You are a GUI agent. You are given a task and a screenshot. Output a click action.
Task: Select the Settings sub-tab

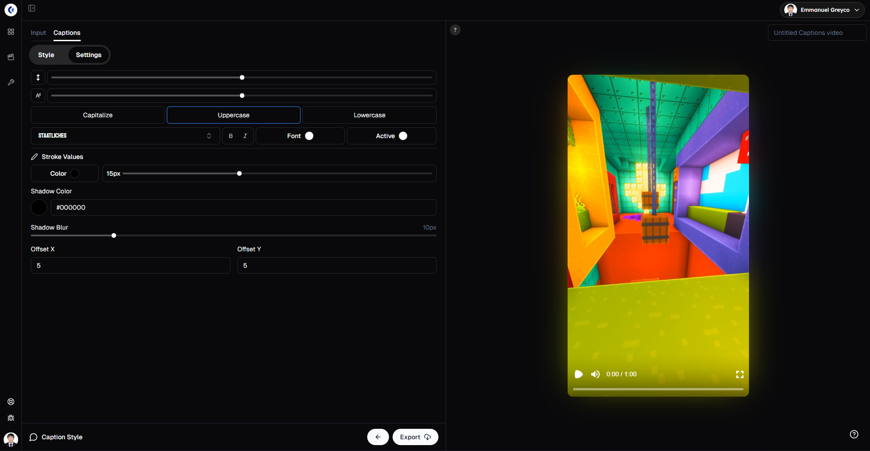(x=89, y=55)
